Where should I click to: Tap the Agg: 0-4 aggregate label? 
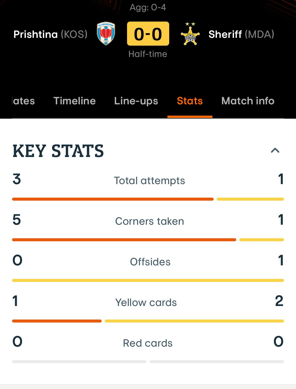click(148, 7)
